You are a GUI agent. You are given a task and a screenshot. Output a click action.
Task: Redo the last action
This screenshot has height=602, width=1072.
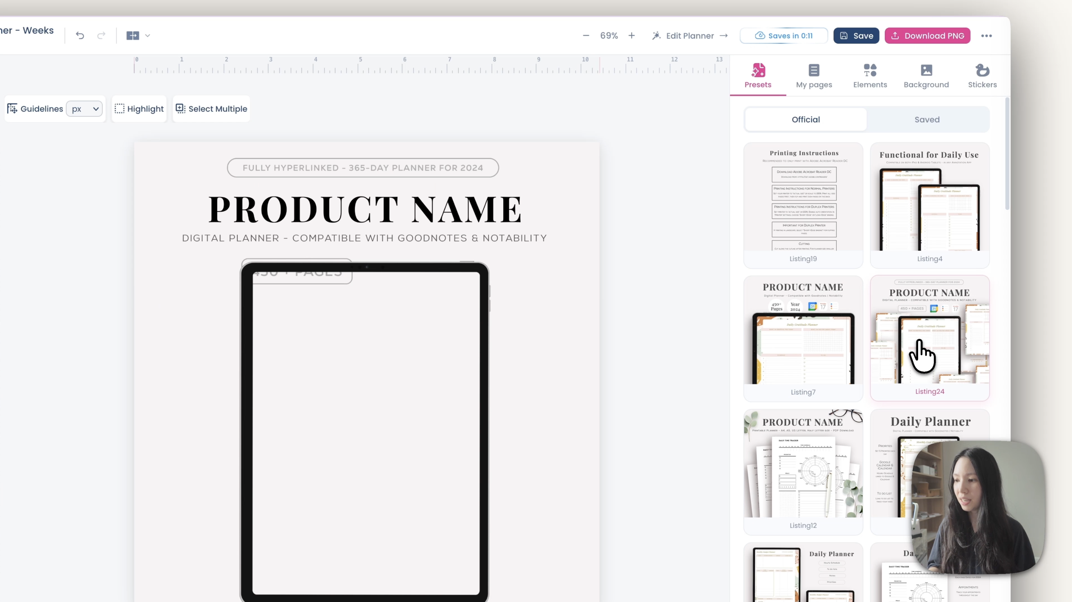click(101, 36)
